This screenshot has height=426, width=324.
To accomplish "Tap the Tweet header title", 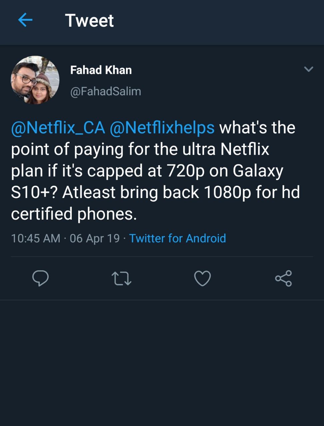I will click(89, 21).
